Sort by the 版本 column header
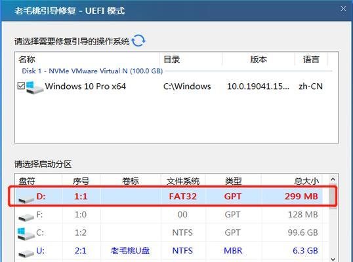Viewport: 353px width, 262px height. (x=259, y=60)
